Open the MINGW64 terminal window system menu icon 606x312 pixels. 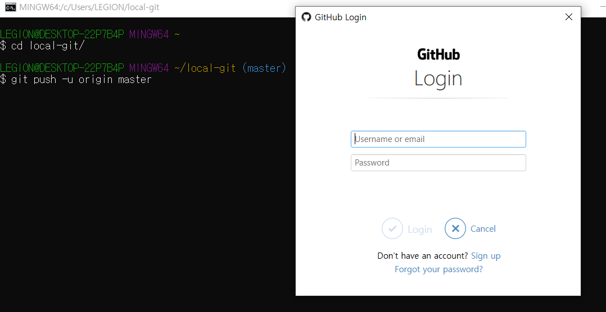(x=11, y=7)
